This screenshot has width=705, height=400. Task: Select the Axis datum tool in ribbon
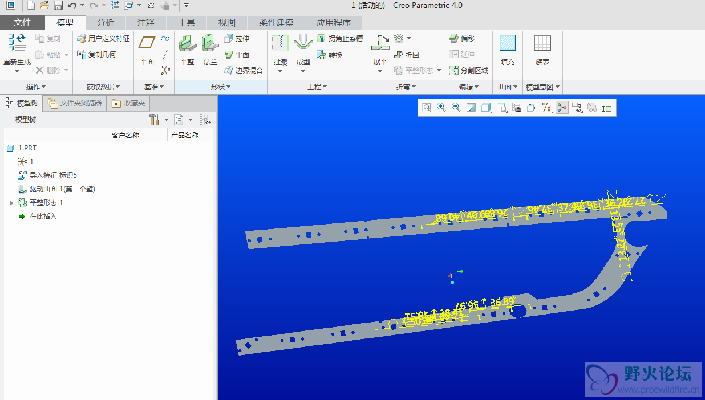point(165,55)
